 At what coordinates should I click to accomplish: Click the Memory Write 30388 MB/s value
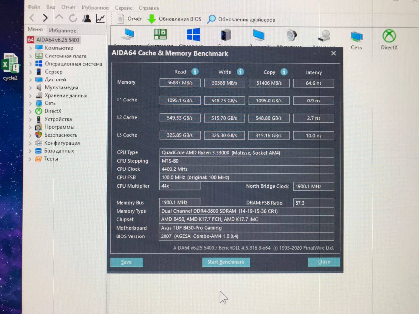225,83
